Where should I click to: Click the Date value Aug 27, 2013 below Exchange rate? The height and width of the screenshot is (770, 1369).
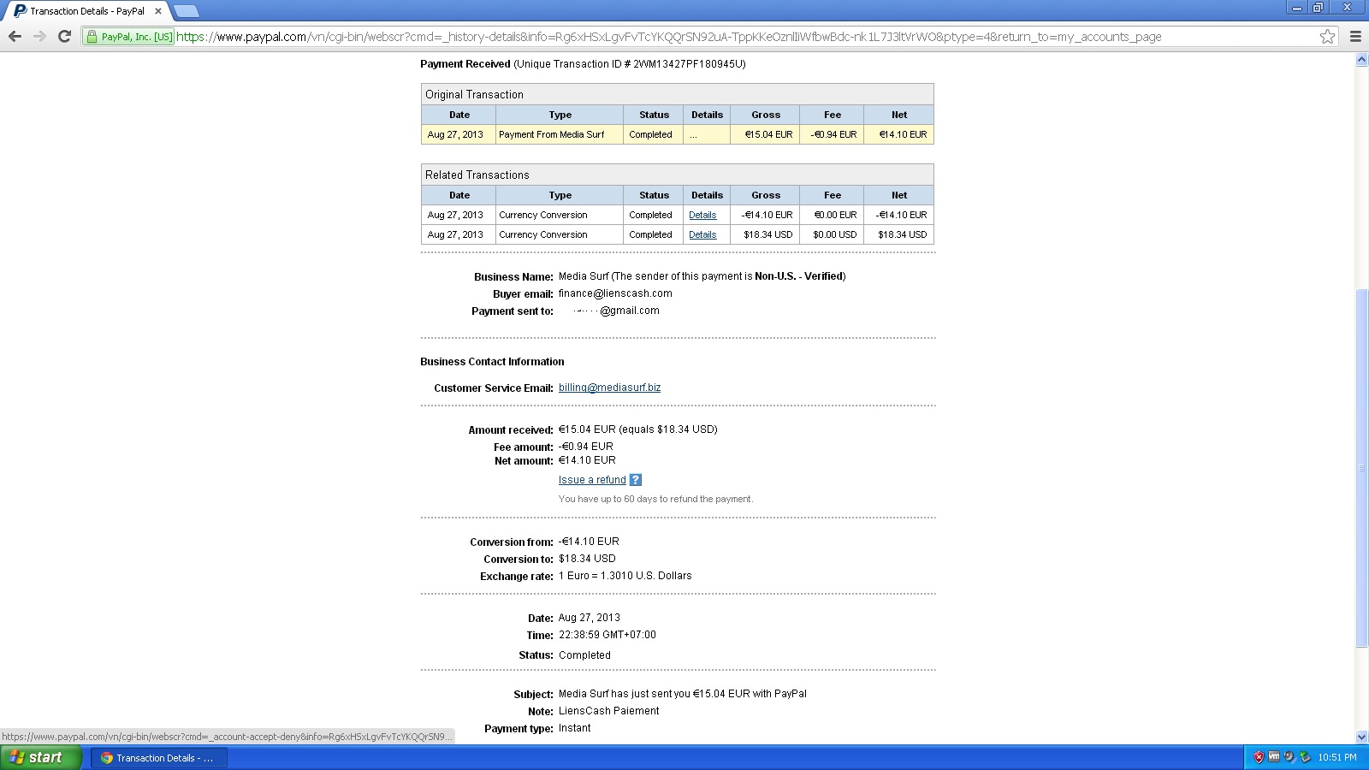[590, 618]
